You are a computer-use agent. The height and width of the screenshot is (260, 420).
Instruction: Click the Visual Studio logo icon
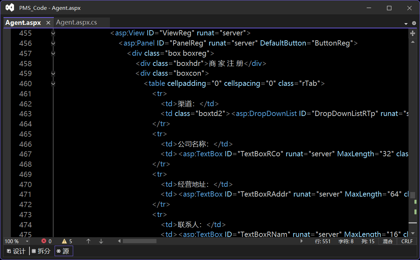[10, 8]
